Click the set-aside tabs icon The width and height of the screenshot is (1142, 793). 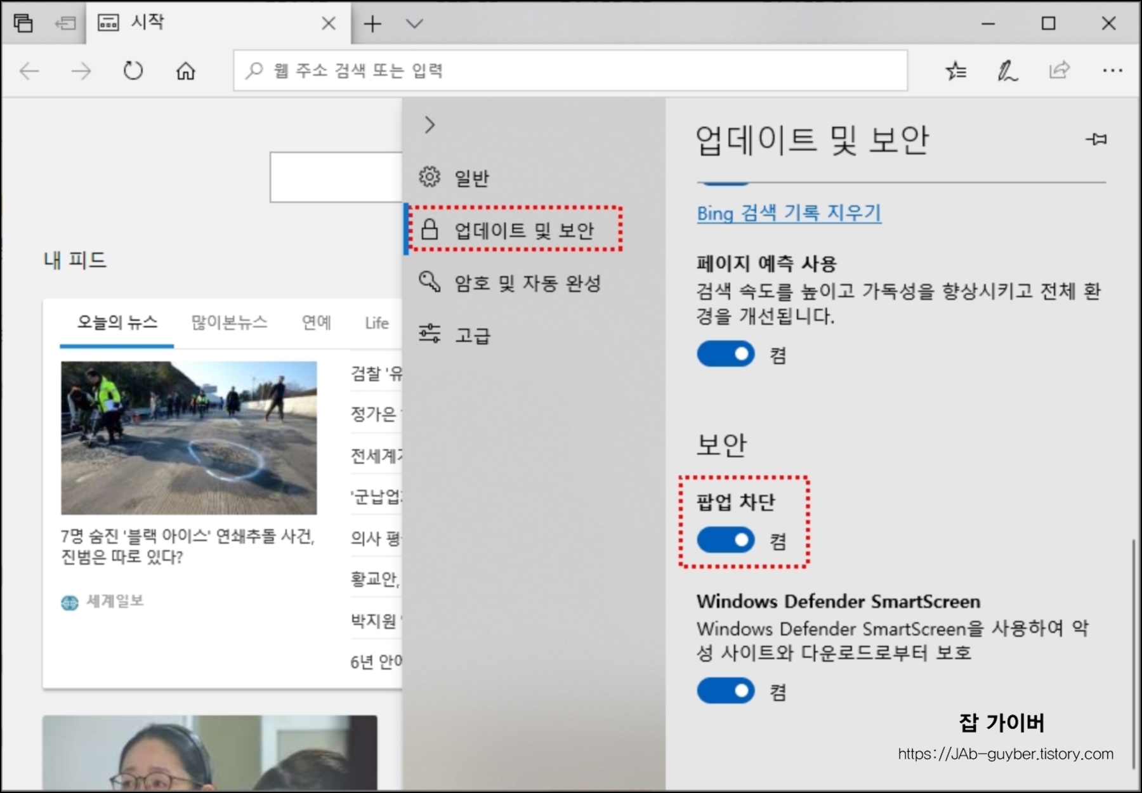point(65,24)
